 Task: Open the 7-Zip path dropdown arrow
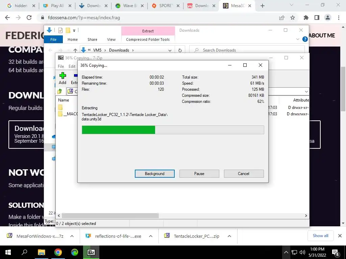[x=306, y=91]
